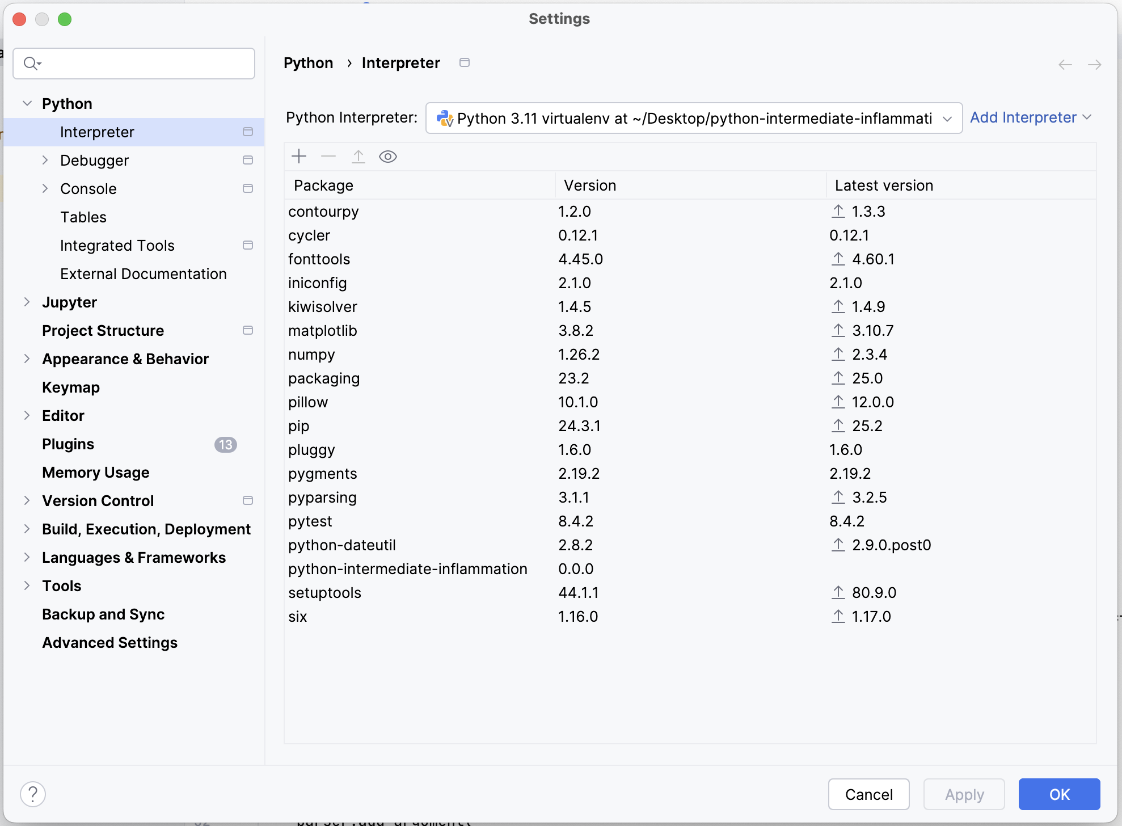Open the Add Interpreter dropdown

point(1030,117)
